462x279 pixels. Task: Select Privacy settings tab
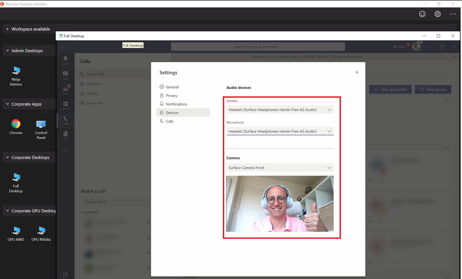[x=183, y=96]
